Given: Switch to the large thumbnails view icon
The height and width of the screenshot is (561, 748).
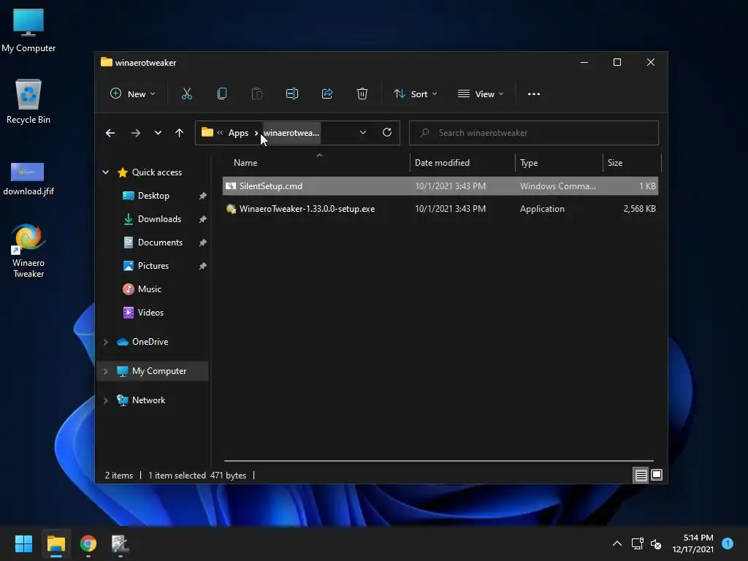Looking at the screenshot, I should pyautogui.click(x=657, y=475).
